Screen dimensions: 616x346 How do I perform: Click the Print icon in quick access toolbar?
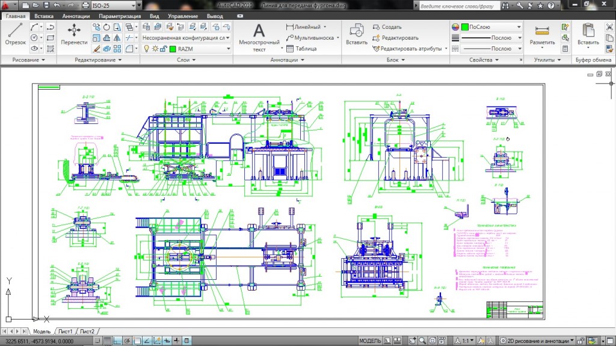[x=85, y=5]
